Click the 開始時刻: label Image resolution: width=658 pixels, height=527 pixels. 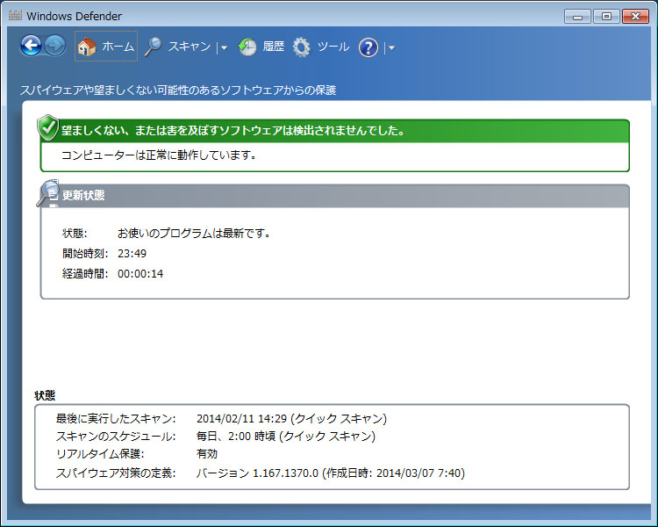point(85,254)
